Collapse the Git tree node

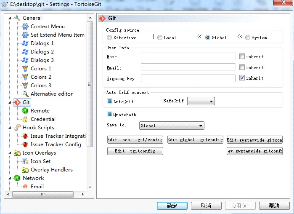[10, 102]
